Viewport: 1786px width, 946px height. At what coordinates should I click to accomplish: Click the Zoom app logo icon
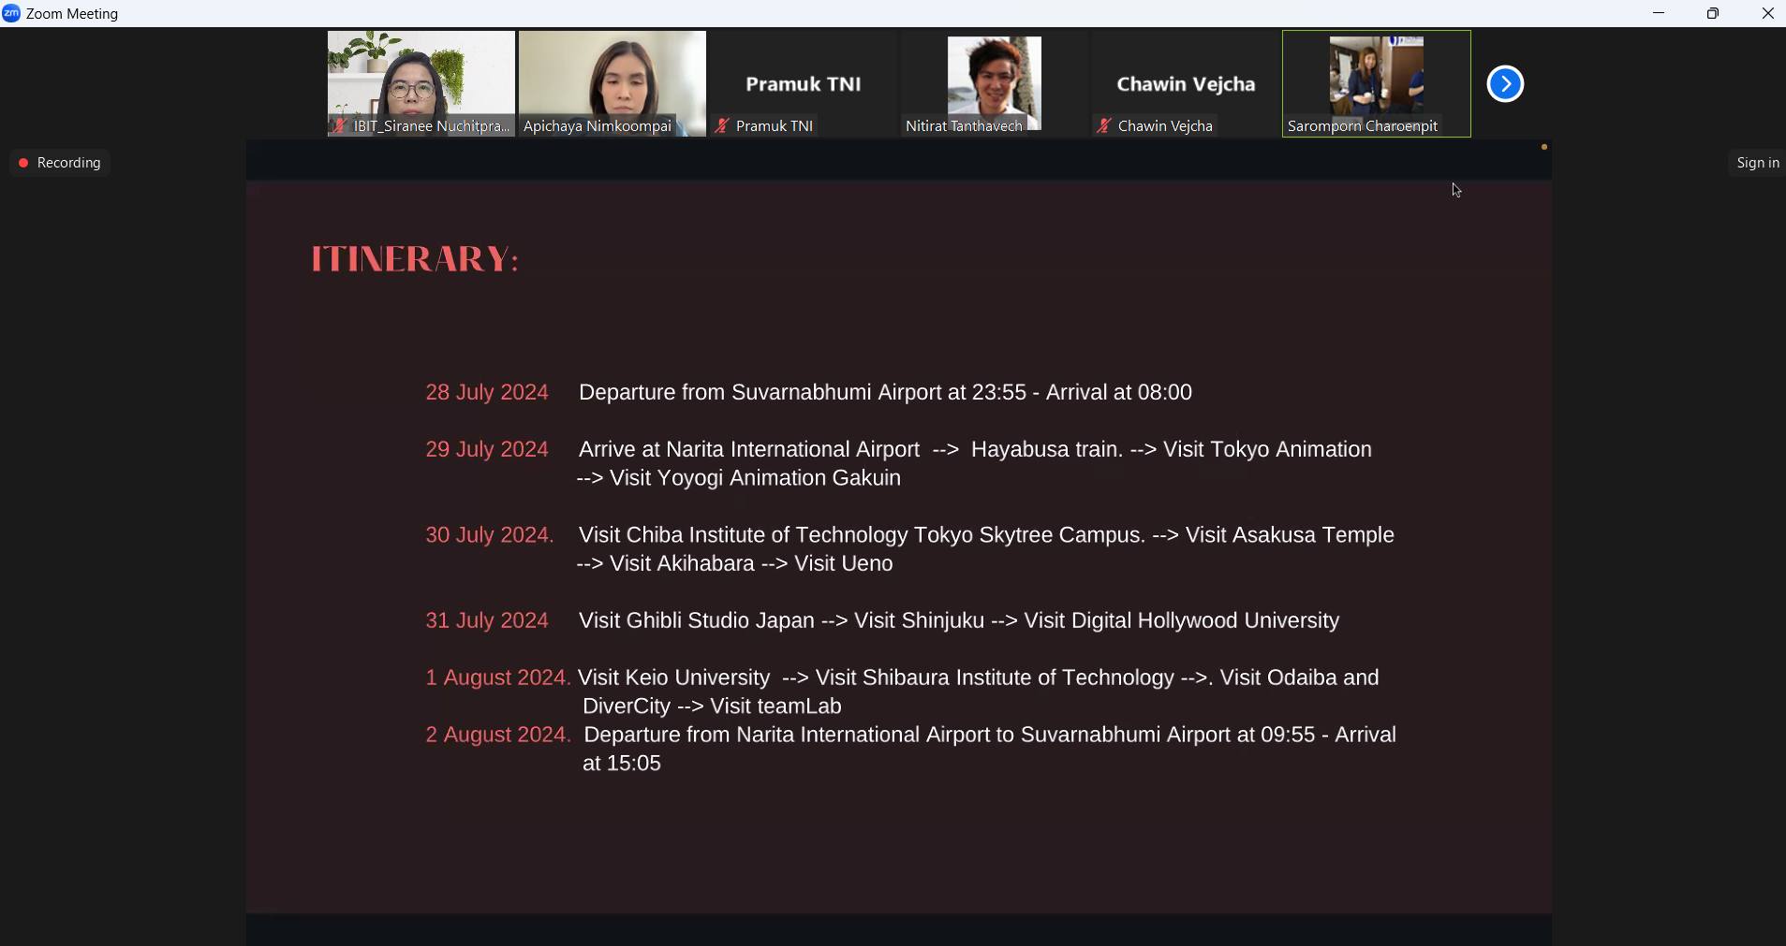point(11,13)
